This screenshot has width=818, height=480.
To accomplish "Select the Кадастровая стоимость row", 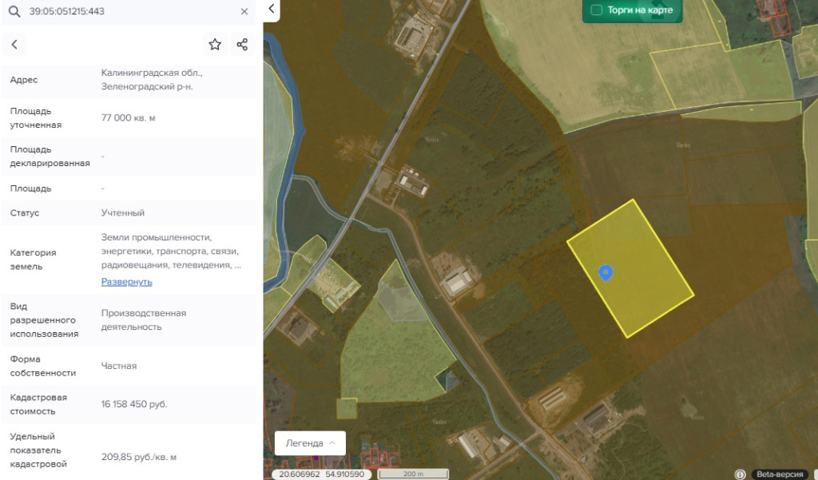I will pyautogui.click(x=128, y=404).
